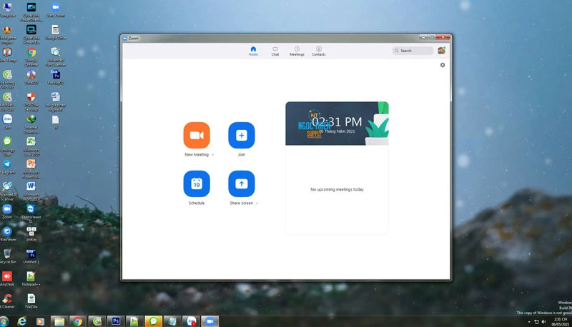Open the Contacts tab
This screenshot has width=572, height=327.
tap(319, 51)
